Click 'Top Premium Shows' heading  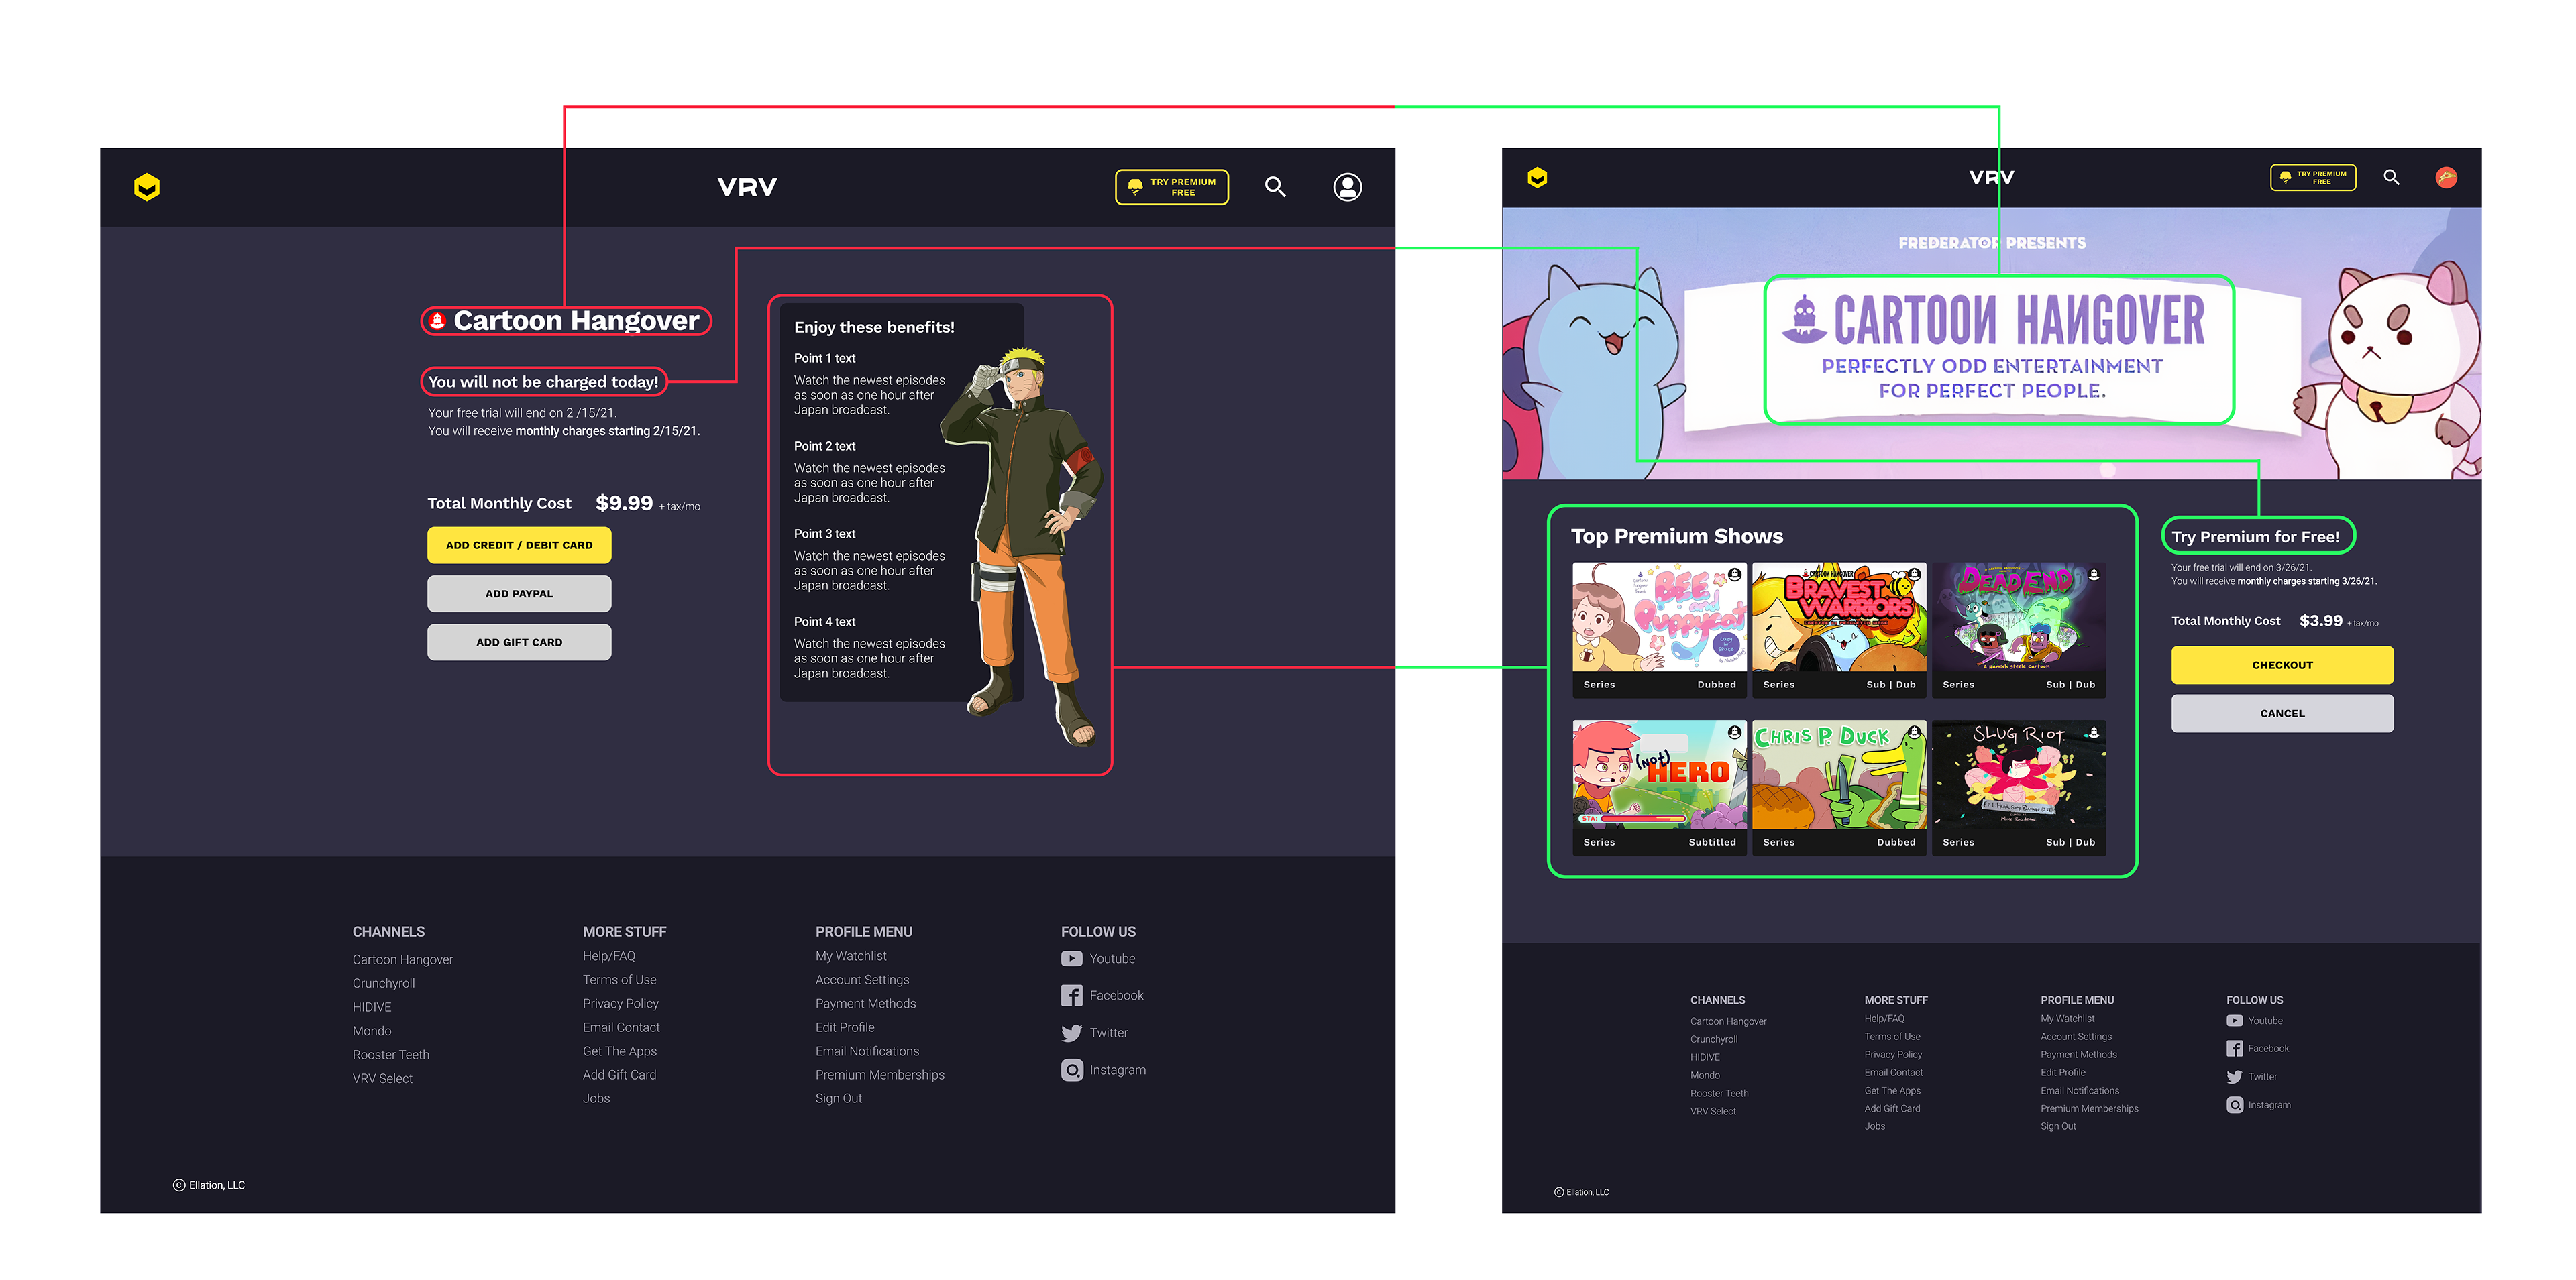[1677, 536]
